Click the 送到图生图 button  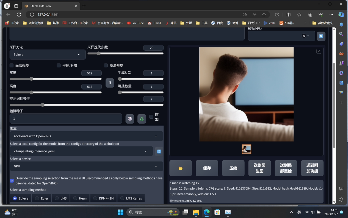point(259,168)
